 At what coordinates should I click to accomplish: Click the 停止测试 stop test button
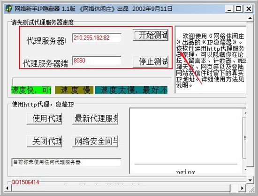(151, 62)
